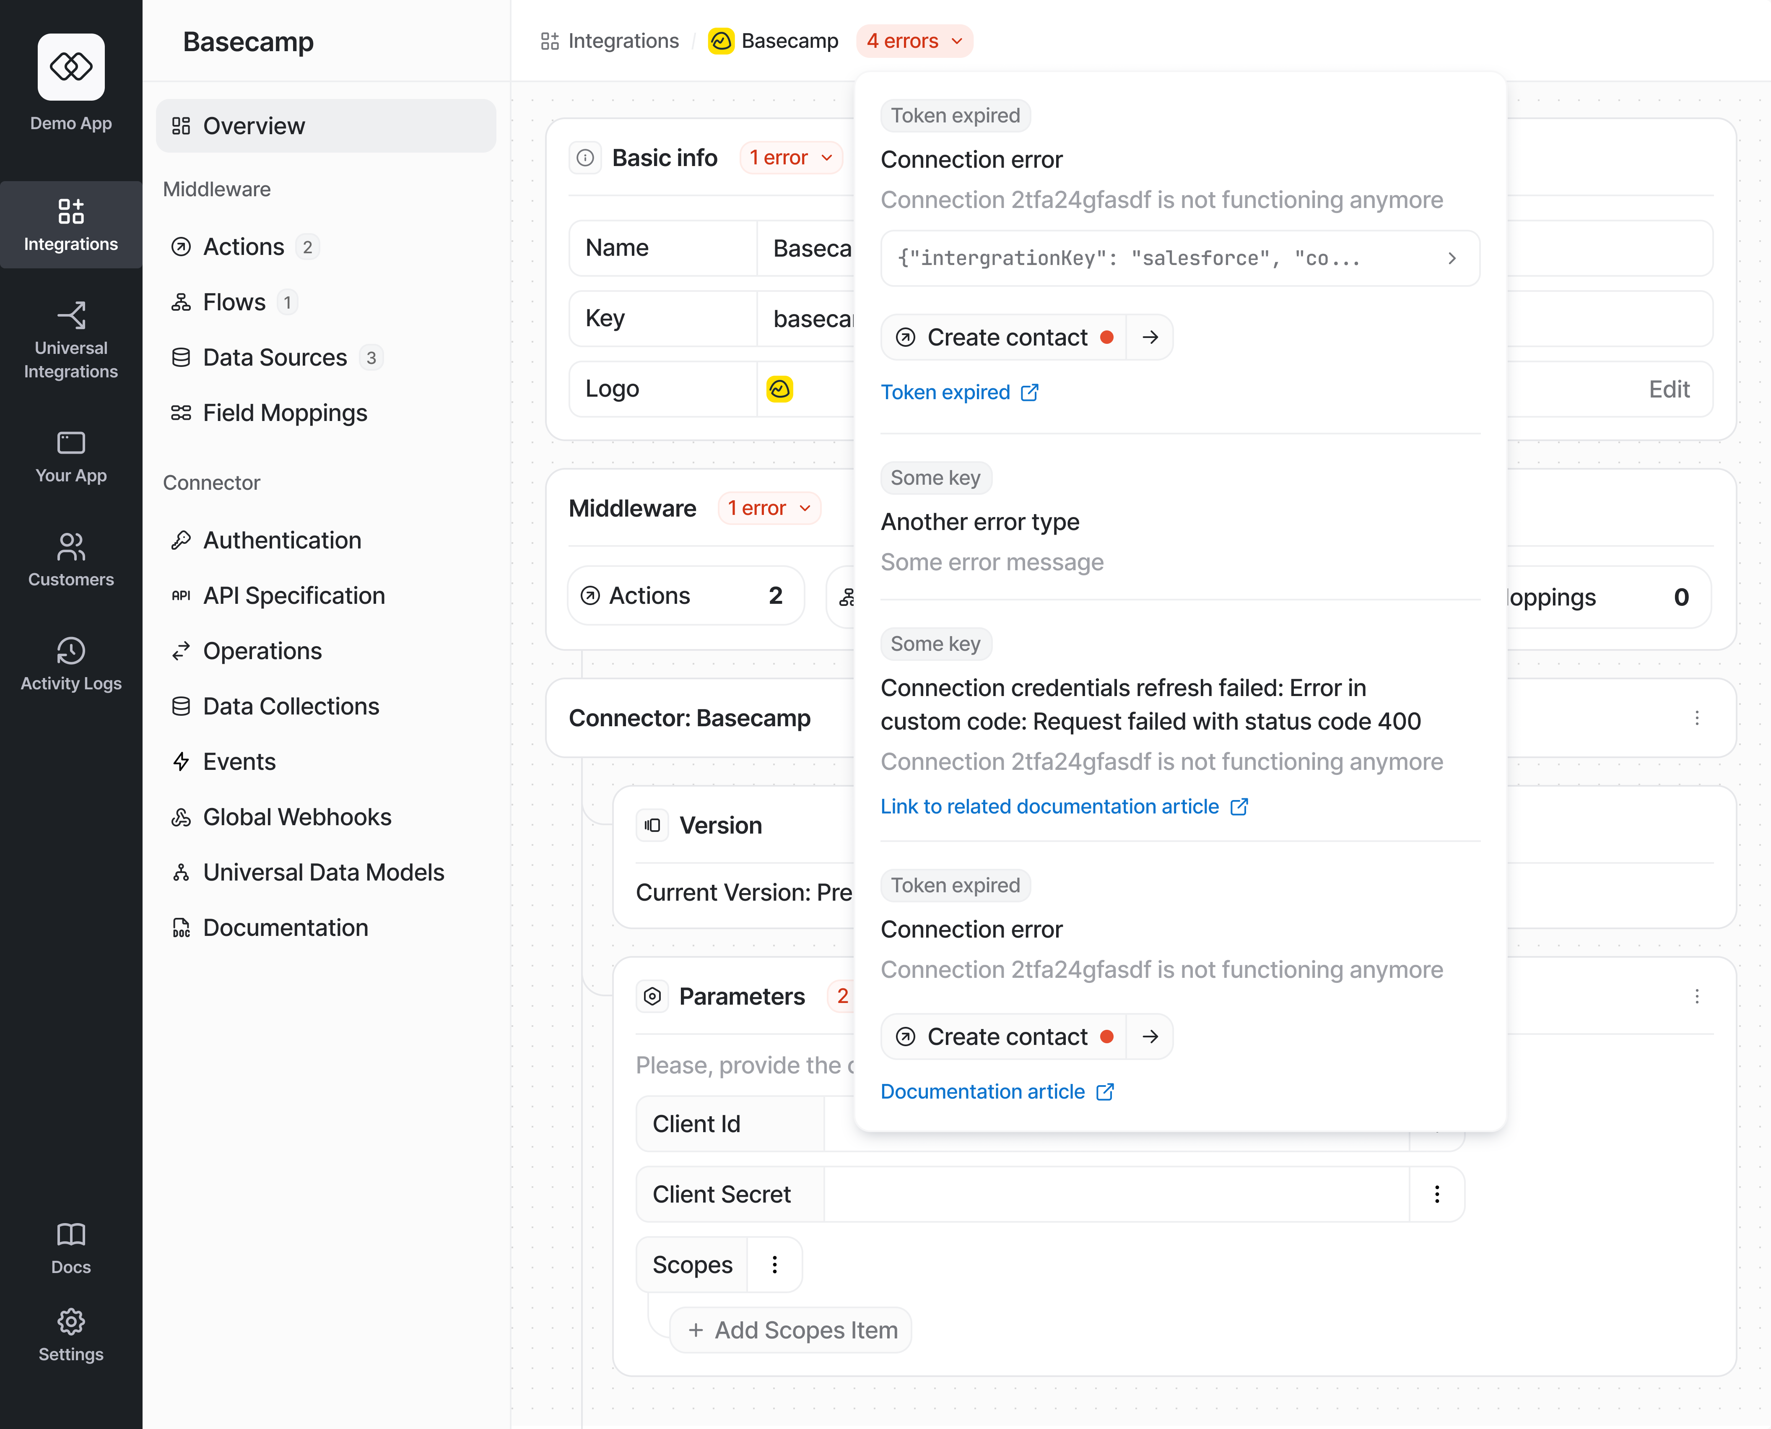The image size is (1771, 1429).
Task: Expand Middleware 1 error dropdown
Action: point(769,509)
